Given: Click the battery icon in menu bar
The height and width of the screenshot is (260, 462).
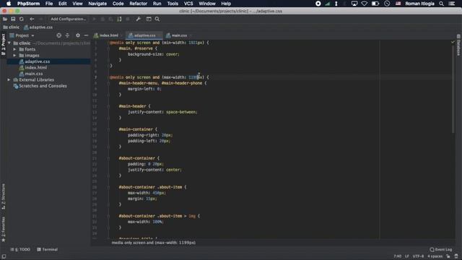Looking at the screenshot, I should pos(375,4).
